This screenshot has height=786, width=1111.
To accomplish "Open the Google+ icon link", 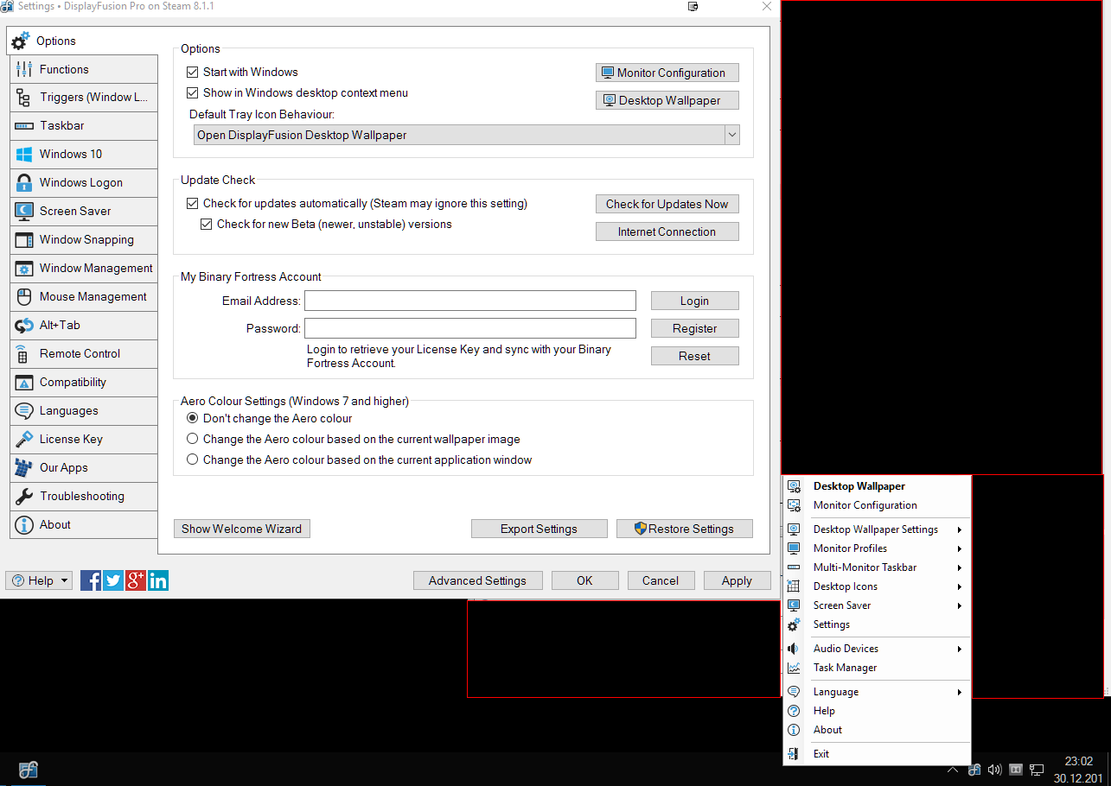I will pyautogui.click(x=136, y=580).
